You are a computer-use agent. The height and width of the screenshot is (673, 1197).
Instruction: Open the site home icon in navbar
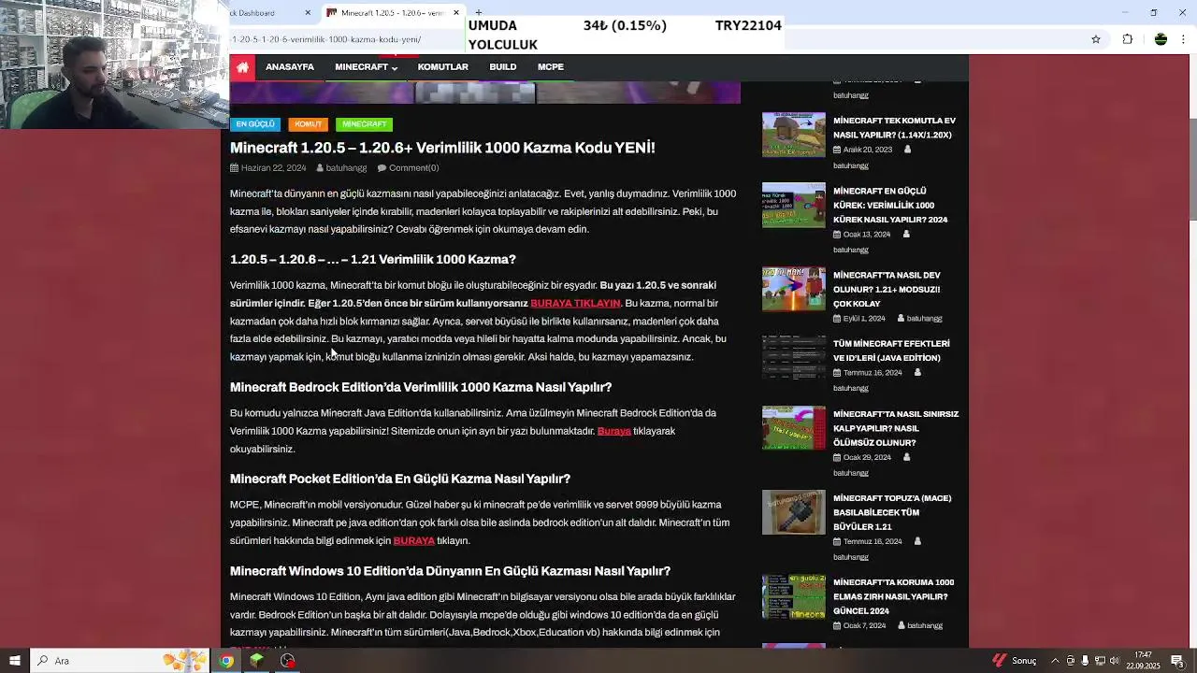point(242,67)
